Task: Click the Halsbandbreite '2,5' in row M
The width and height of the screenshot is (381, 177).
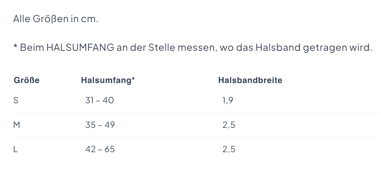Action: coord(229,125)
